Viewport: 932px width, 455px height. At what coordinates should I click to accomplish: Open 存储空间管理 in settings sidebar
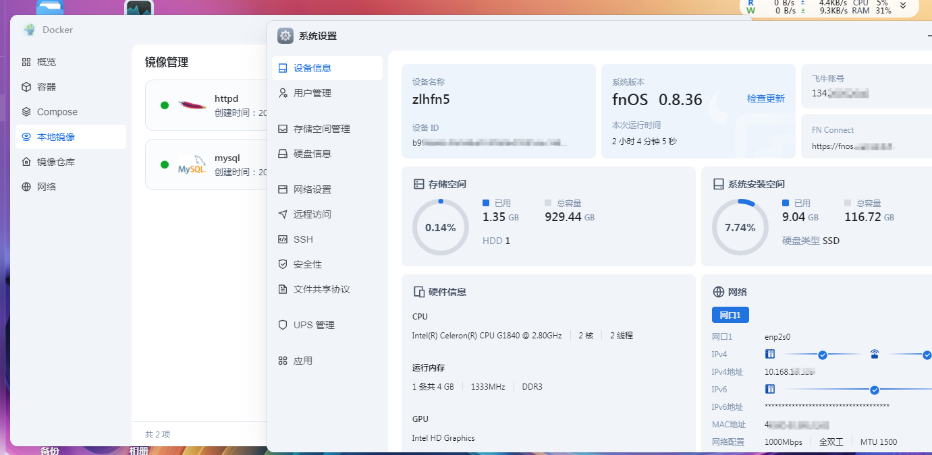pyautogui.click(x=327, y=129)
